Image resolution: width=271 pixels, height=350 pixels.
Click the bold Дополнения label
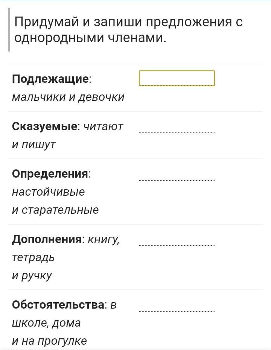click(x=47, y=239)
